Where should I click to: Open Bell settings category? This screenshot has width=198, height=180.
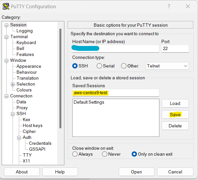20,48
